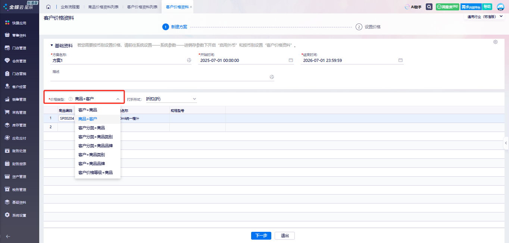Expand the 打折形式 dropdown
This screenshot has height=243, width=509.
click(x=194, y=99)
